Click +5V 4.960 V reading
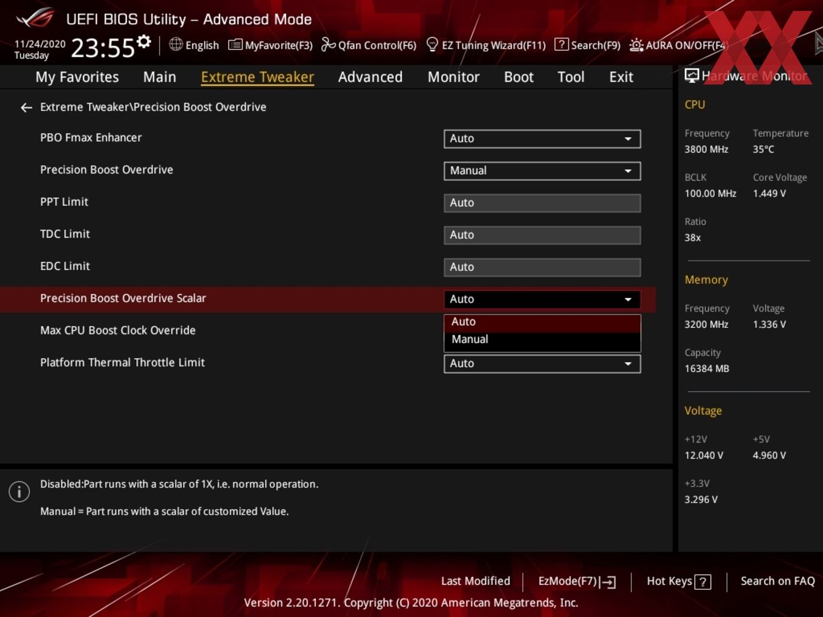Image resolution: width=823 pixels, height=617 pixels. (x=769, y=455)
